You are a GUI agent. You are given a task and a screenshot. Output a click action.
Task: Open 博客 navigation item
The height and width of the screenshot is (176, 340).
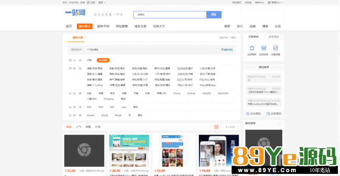pos(265,26)
